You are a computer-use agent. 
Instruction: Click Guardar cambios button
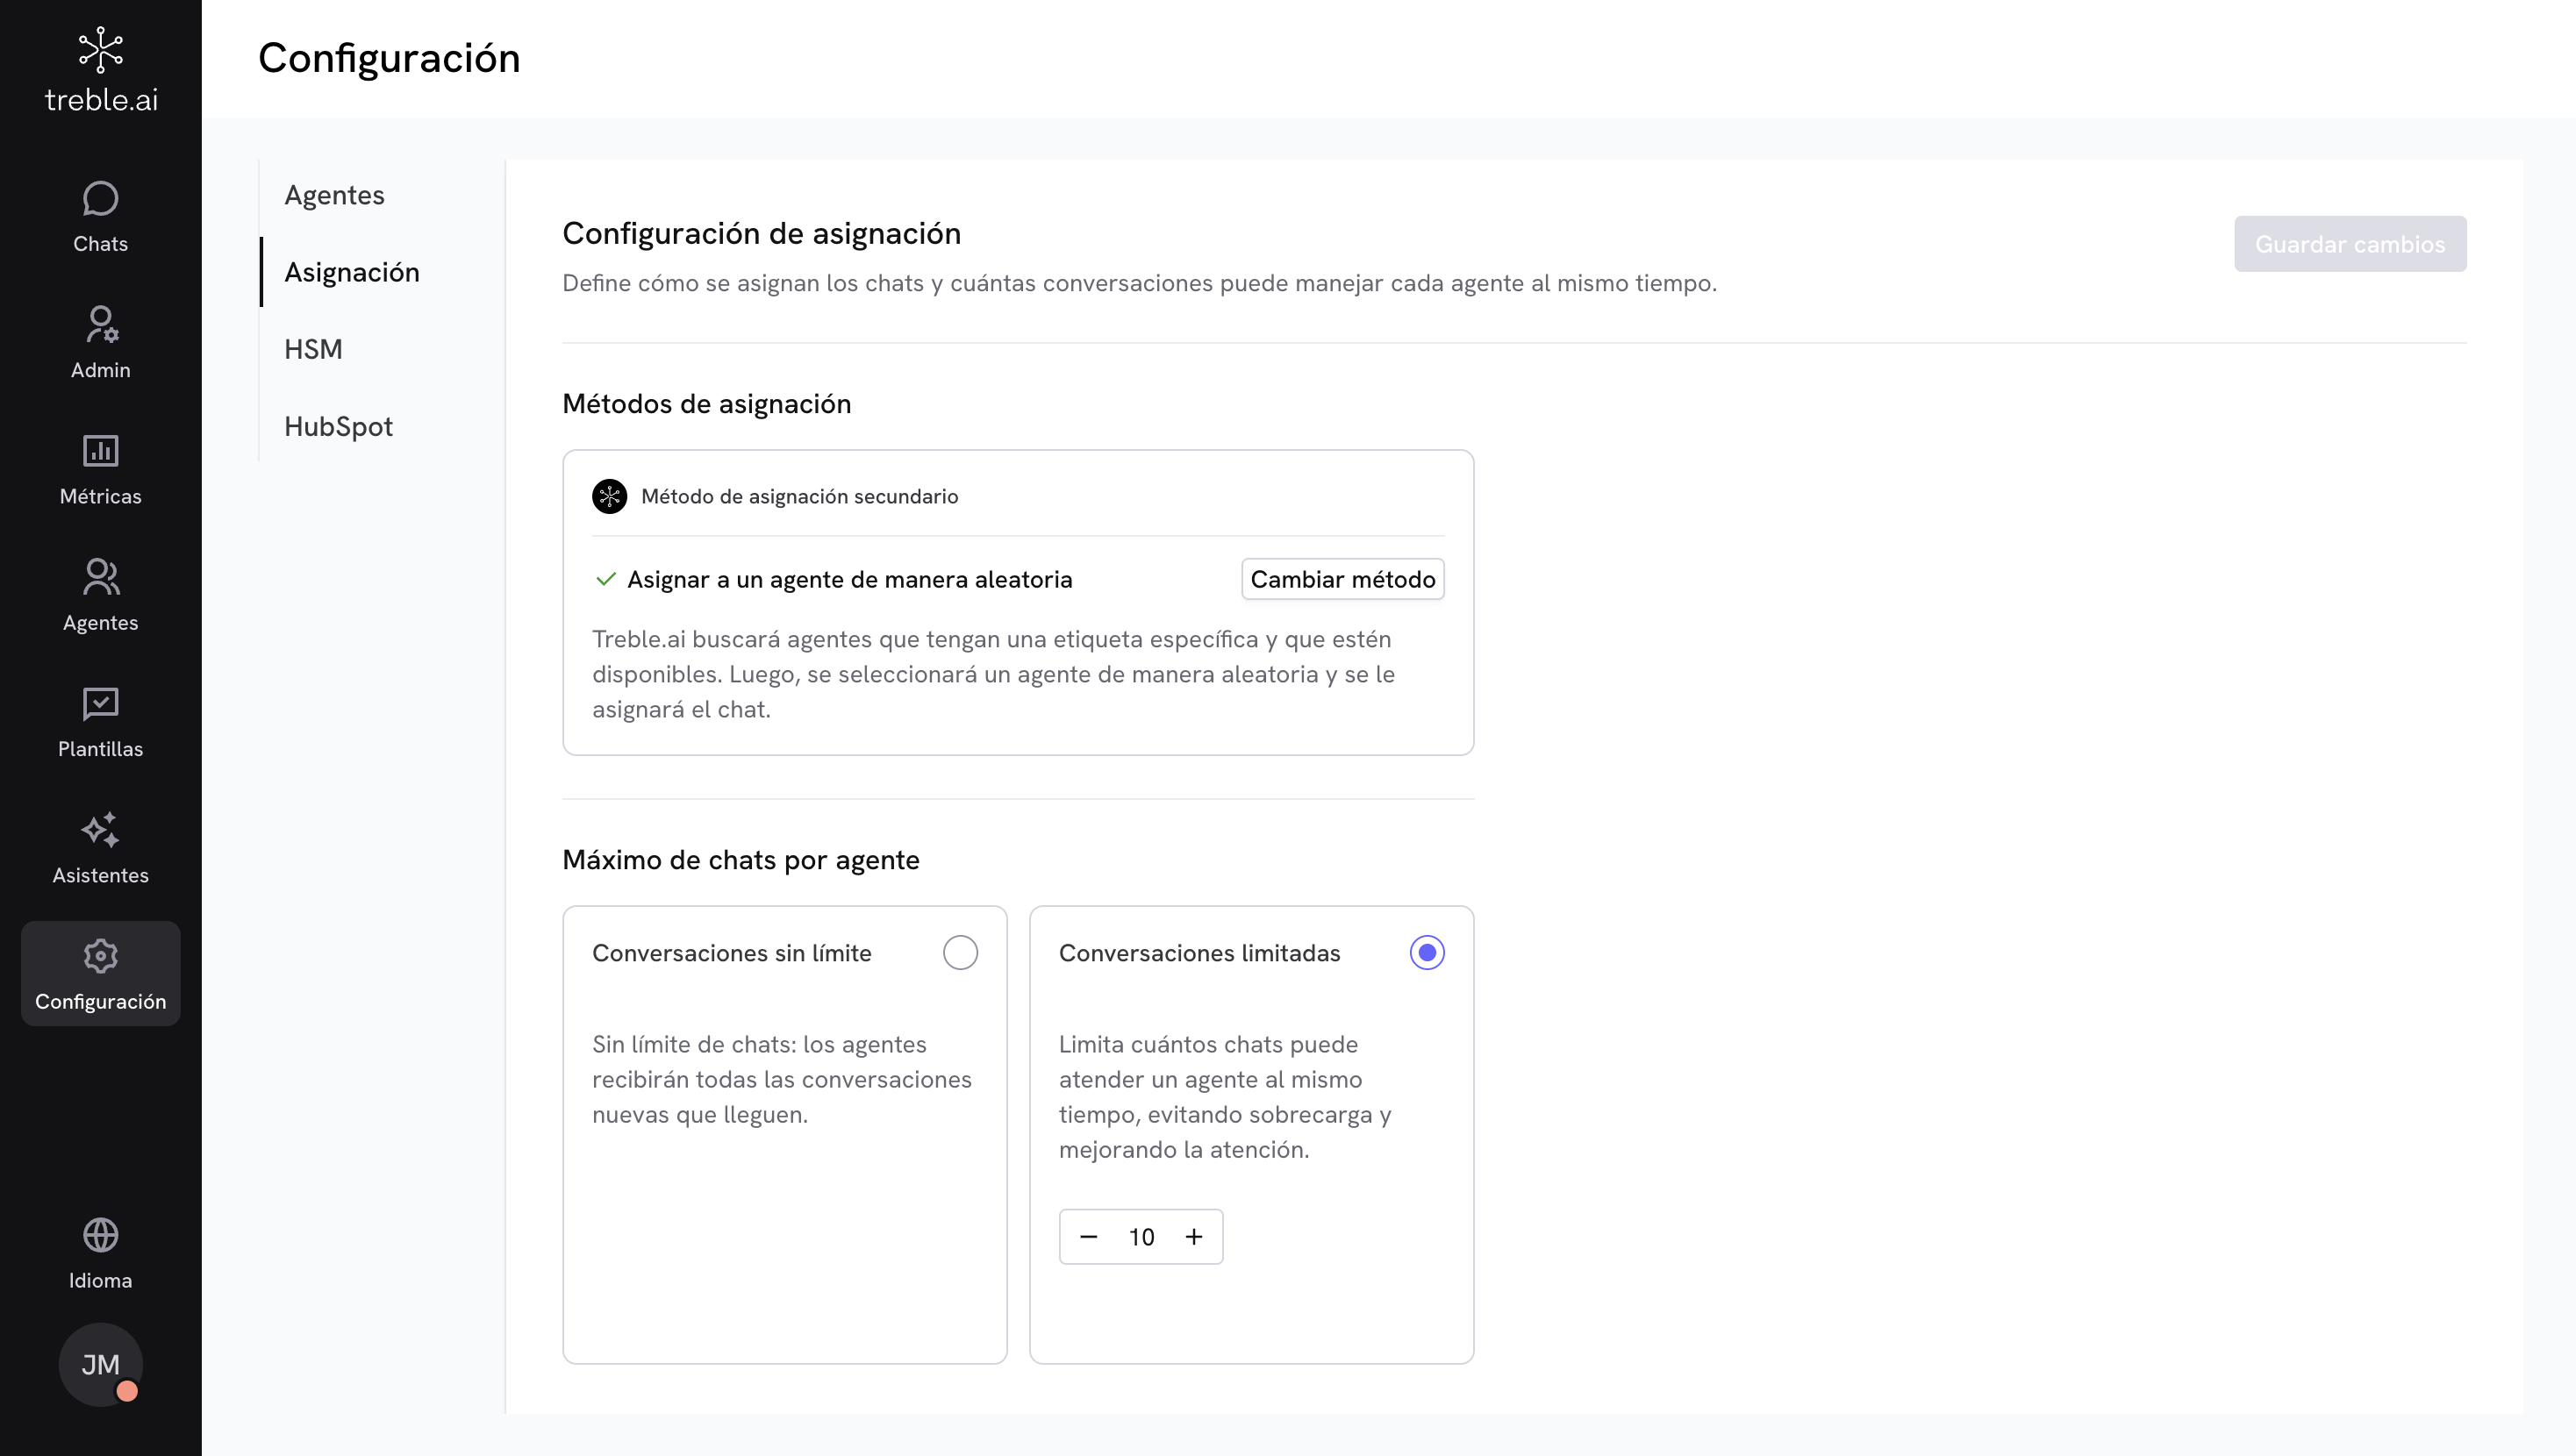[x=2349, y=244]
